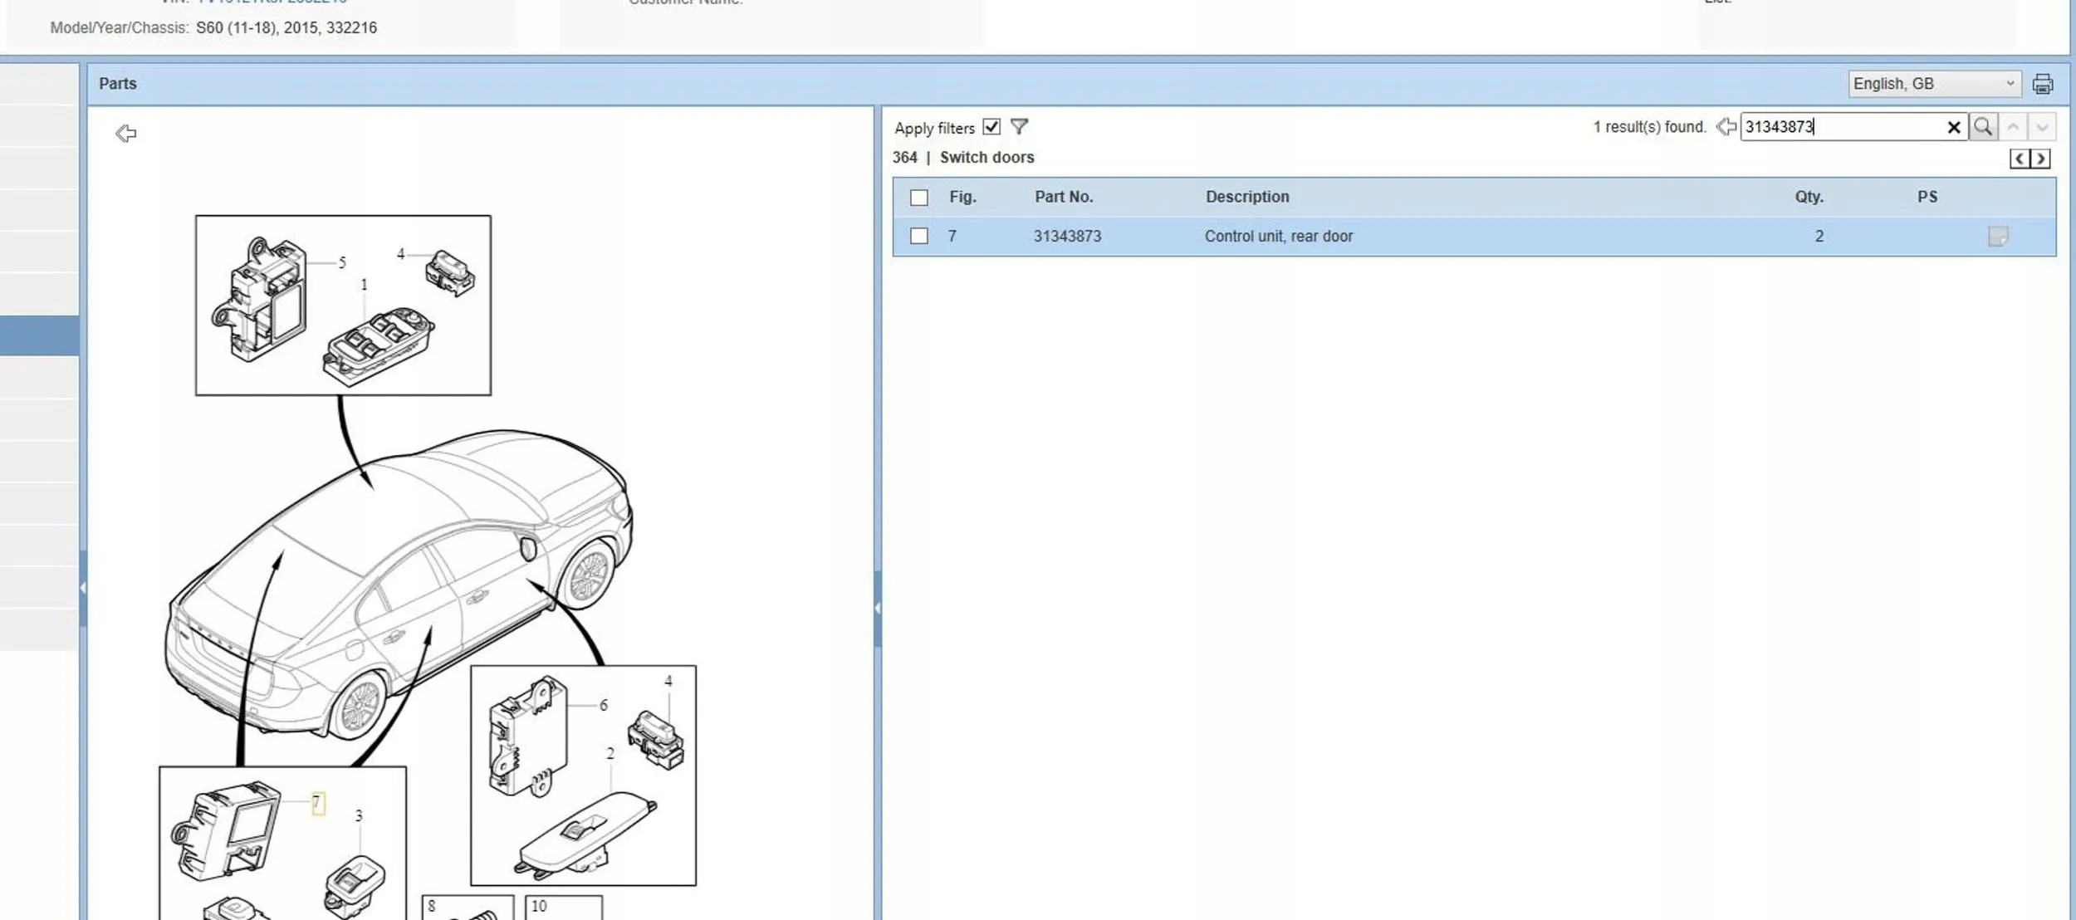Click the printer icon

pos(2042,84)
